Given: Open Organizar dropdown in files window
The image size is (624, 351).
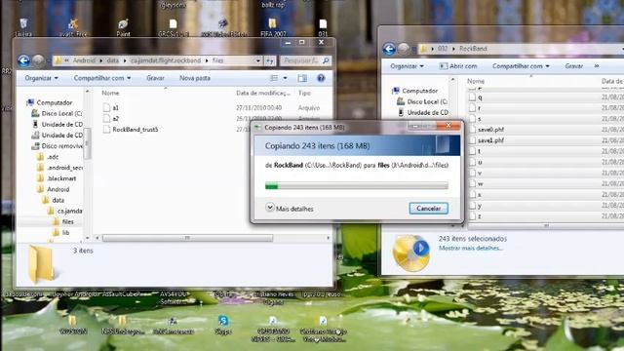Looking at the screenshot, I should click(41, 78).
